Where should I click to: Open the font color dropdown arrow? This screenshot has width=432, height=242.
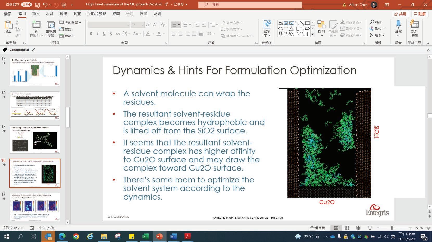coord(164,34)
